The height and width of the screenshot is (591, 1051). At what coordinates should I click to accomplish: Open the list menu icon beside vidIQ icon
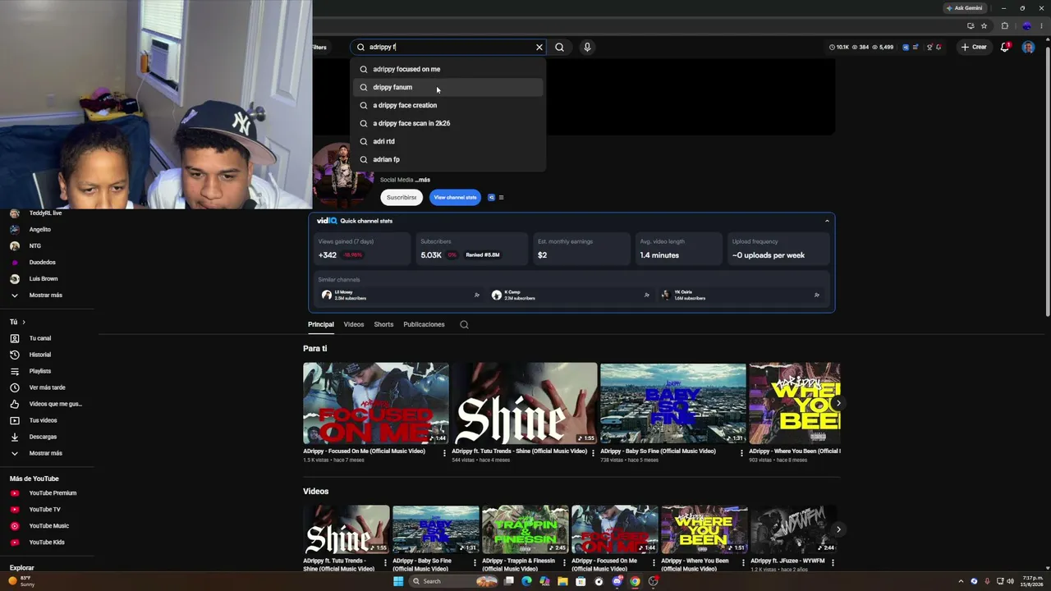(x=501, y=197)
